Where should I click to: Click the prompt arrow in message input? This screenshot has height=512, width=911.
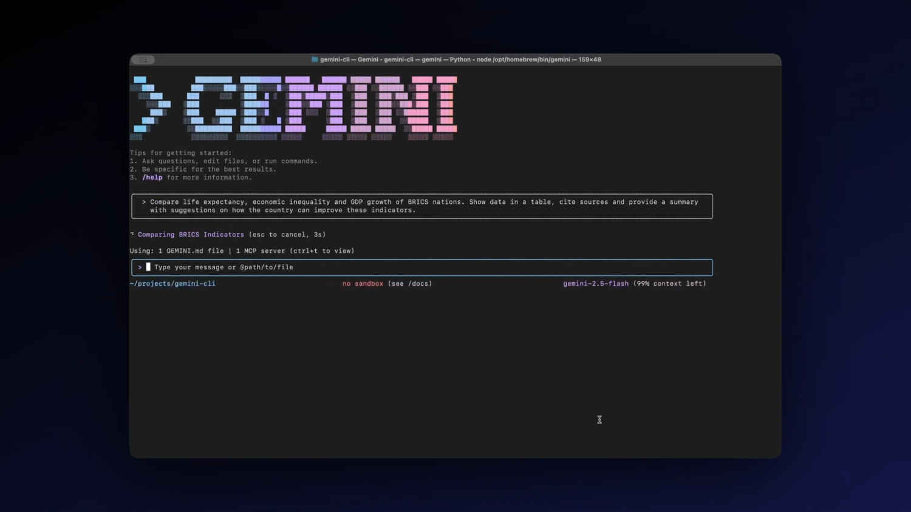click(x=140, y=267)
